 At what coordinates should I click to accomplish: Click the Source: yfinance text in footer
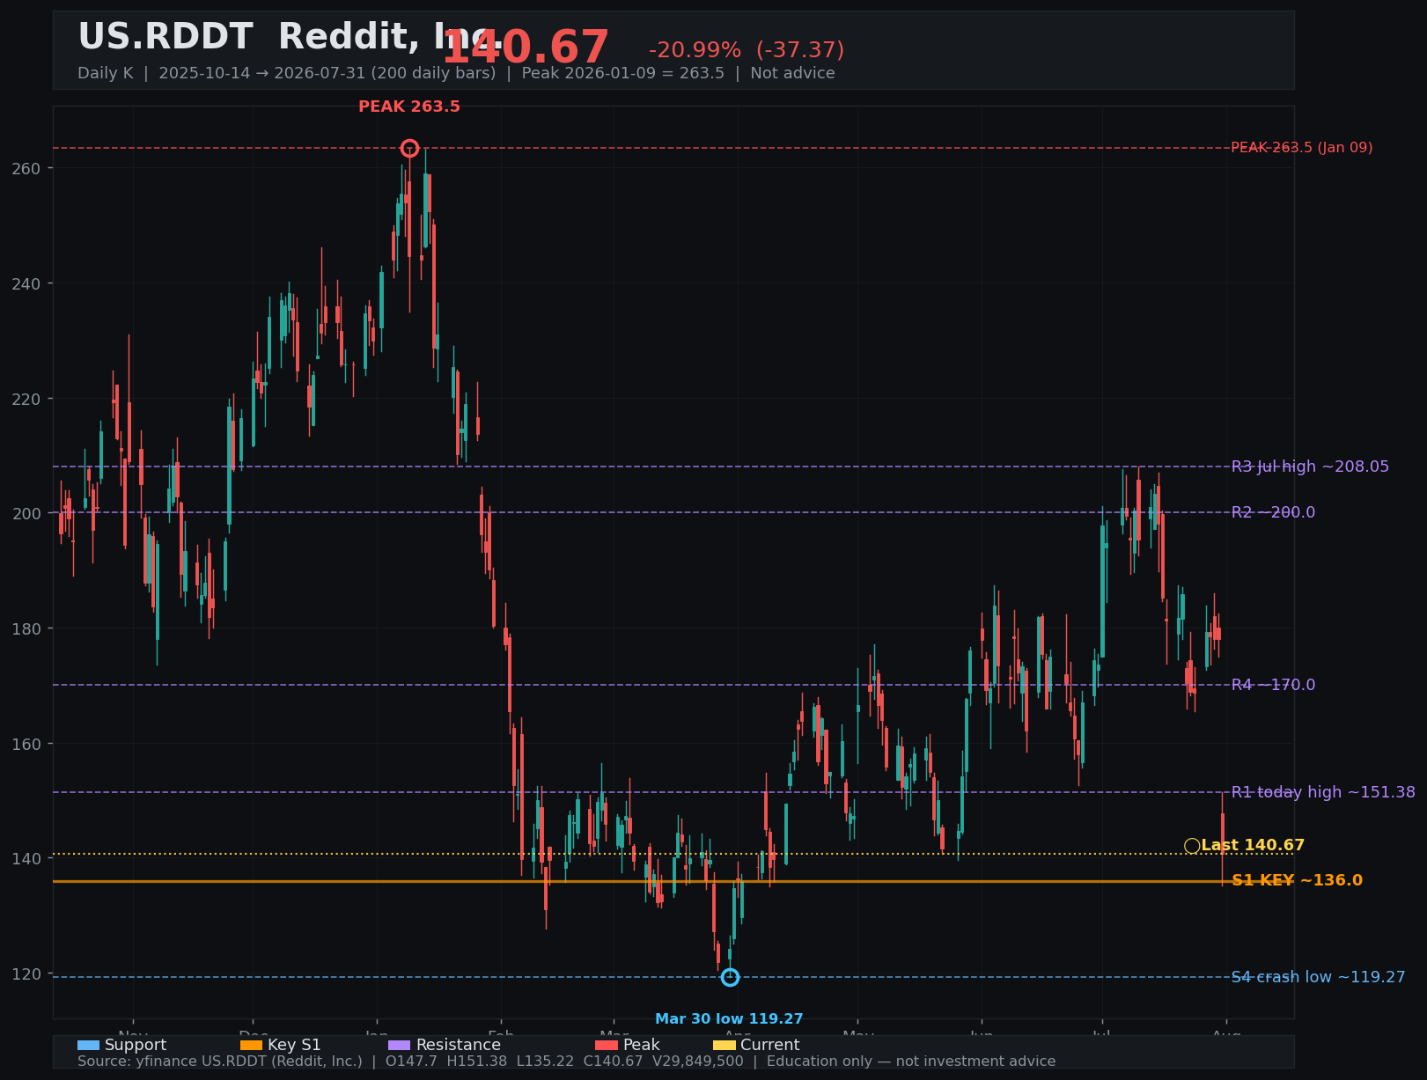click(220, 1062)
